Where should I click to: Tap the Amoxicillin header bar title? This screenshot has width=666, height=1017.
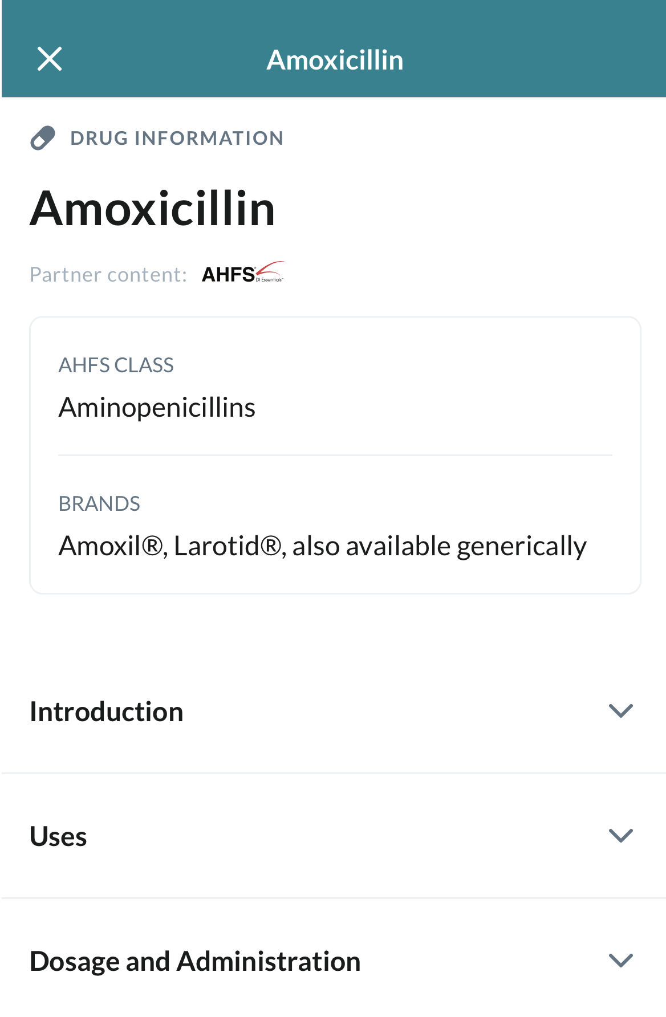(335, 60)
